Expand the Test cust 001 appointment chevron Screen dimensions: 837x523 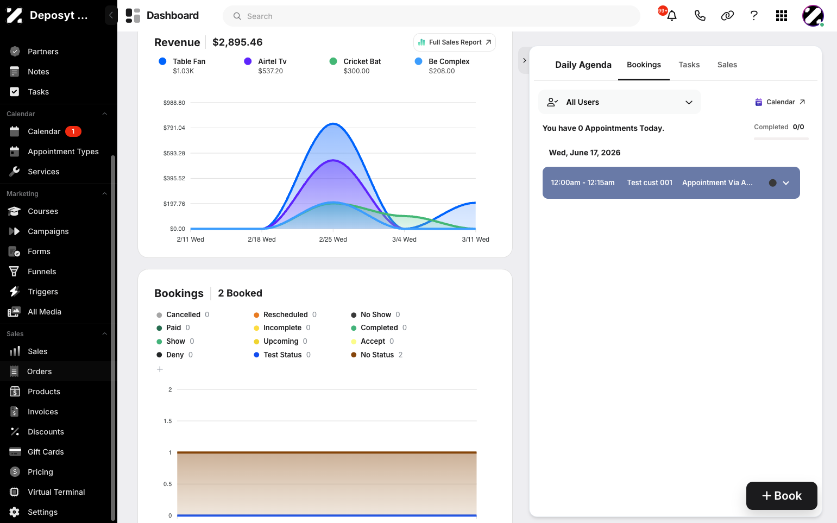(x=786, y=183)
